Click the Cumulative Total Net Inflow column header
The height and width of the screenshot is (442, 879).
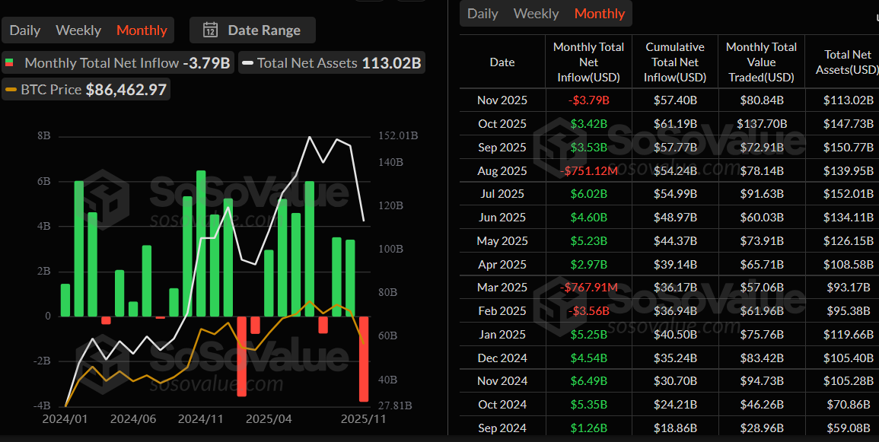[x=675, y=62]
